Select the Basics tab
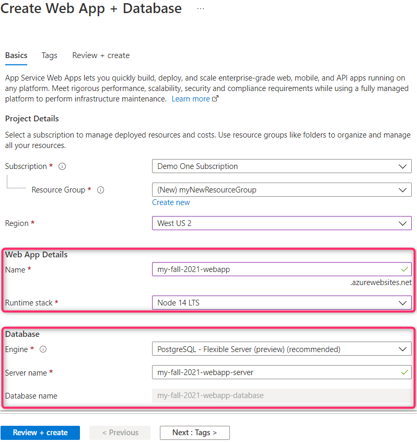 [16, 55]
